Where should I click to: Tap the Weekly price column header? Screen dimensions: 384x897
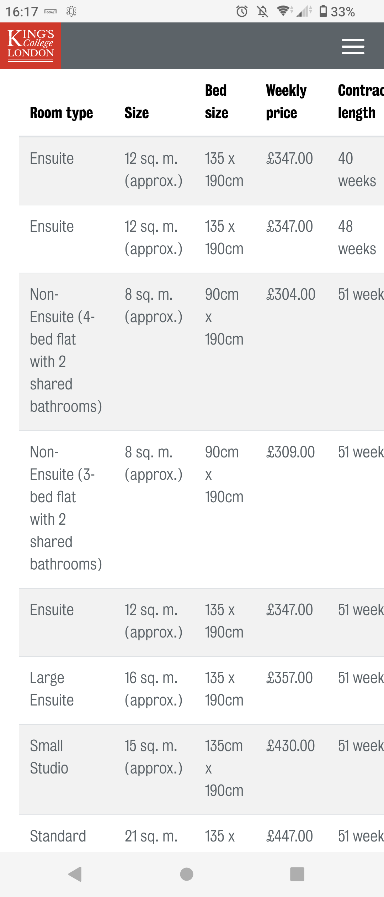pyautogui.click(x=286, y=101)
